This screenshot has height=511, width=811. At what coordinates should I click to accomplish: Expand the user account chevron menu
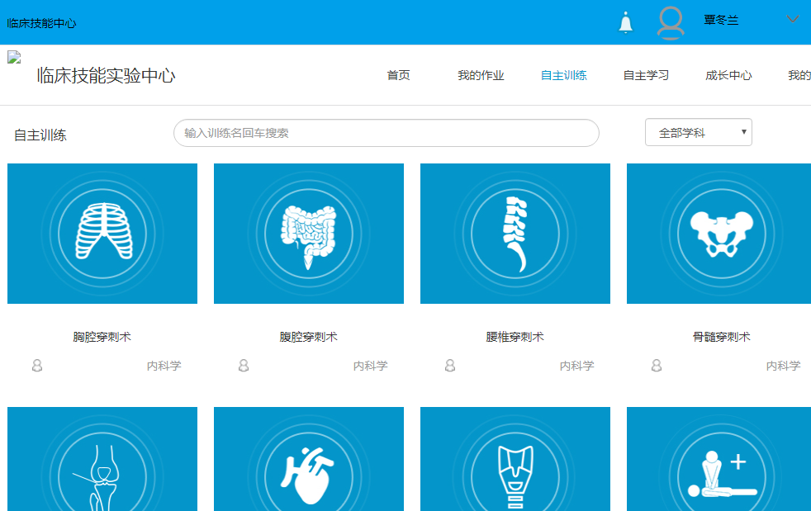tap(793, 20)
